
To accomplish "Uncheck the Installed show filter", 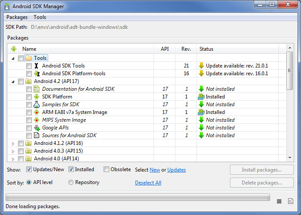I will 71,169.
